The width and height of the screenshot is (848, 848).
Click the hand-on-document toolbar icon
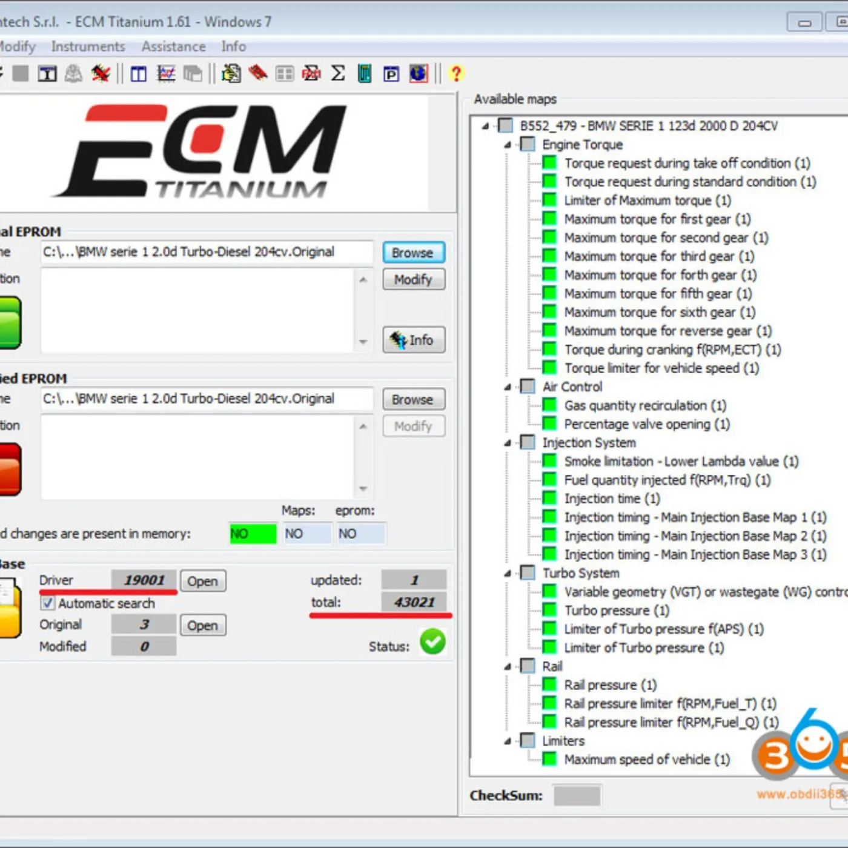tap(231, 74)
